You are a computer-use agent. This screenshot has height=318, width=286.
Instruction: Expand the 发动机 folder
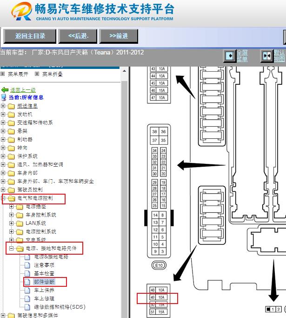[3, 114]
